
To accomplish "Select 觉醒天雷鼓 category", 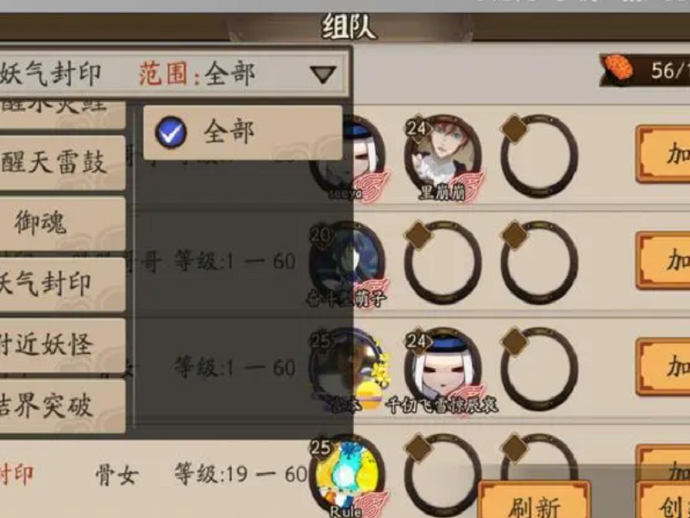I will [x=62, y=162].
